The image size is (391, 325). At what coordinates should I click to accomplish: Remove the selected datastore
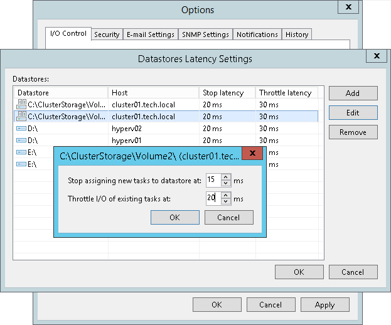(353, 132)
